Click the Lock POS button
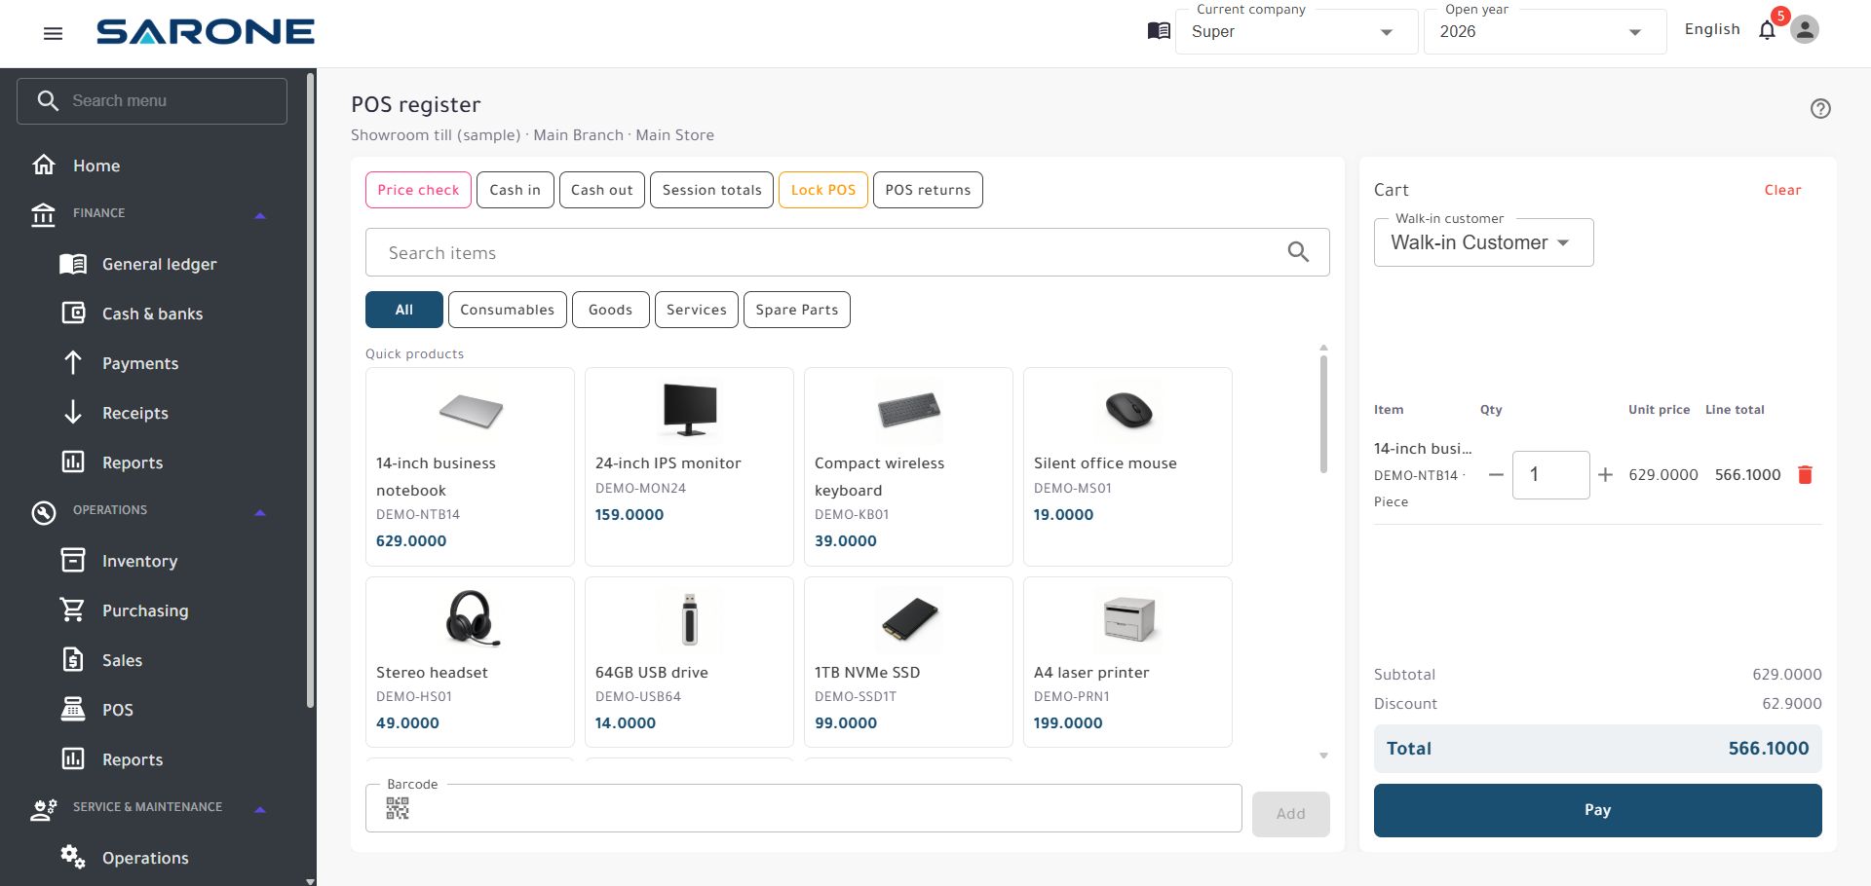 point(823,190)
